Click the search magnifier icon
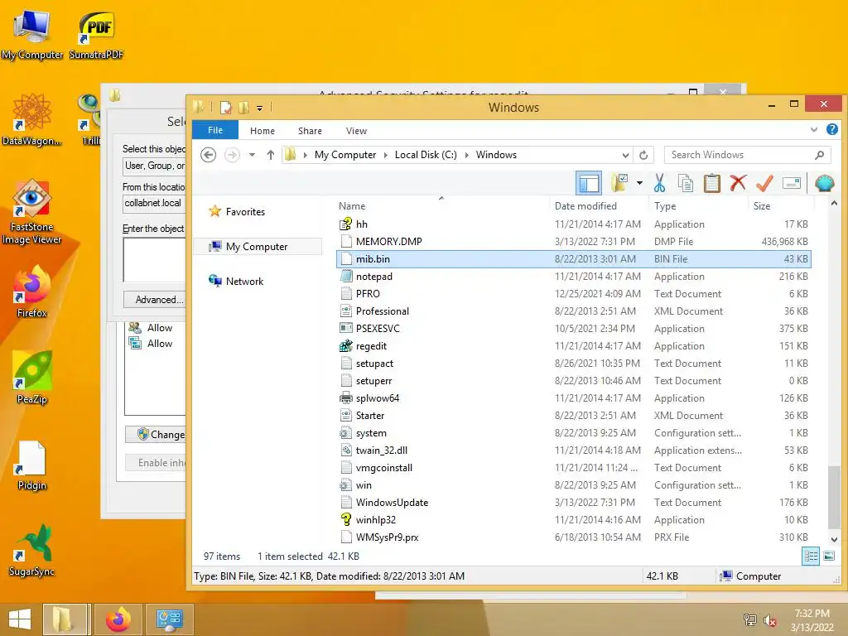This screenshot has width=848, height=636. (819, 155)
